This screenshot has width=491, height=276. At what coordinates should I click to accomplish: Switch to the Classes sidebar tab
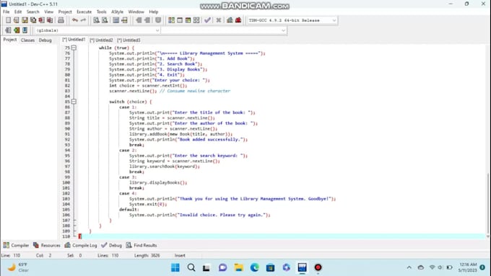(27, 40)
